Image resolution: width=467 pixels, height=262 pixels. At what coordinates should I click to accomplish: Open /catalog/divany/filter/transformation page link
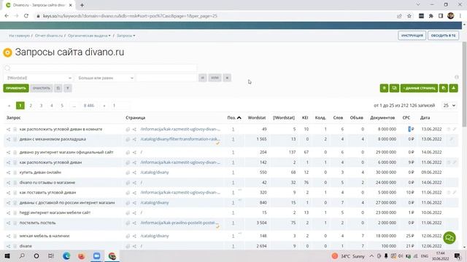(x=180, y=139)
